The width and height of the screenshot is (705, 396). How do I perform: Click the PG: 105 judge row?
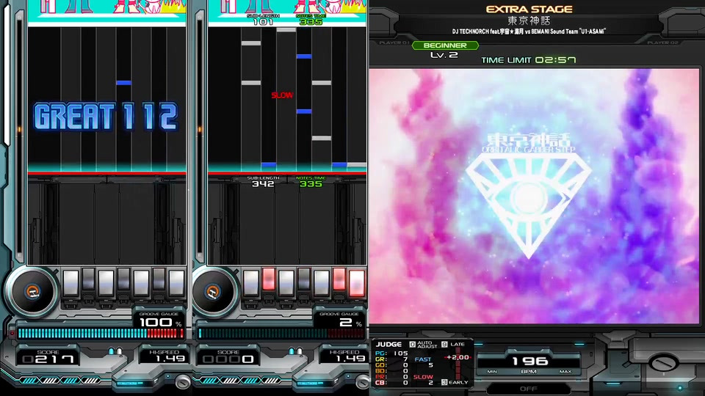(x=391, y=353)
